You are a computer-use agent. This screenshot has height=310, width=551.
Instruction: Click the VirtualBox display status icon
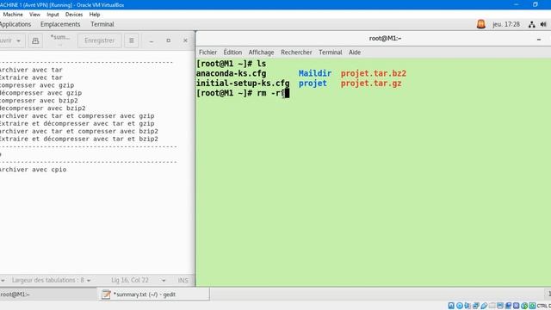[500, 306]
